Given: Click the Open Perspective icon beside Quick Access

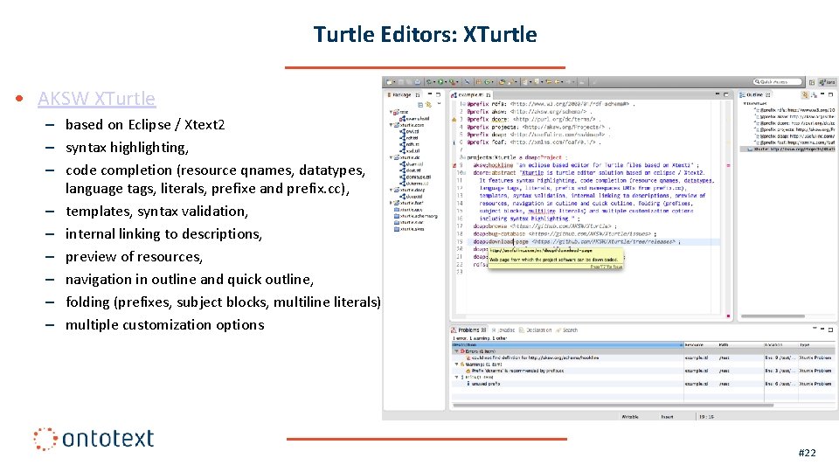Looking at the screenshot, I should click(812, 82).
